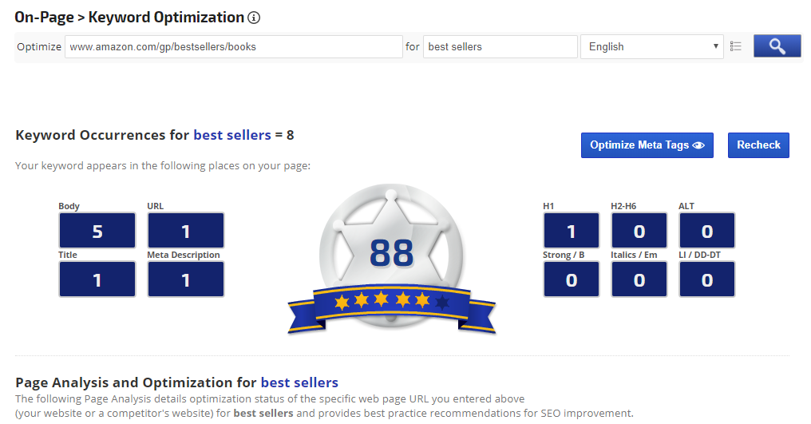Click the Optimize Meta Tags button

(647, 145)
